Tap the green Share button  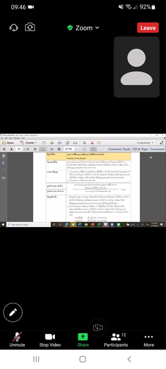click(83, 340)
